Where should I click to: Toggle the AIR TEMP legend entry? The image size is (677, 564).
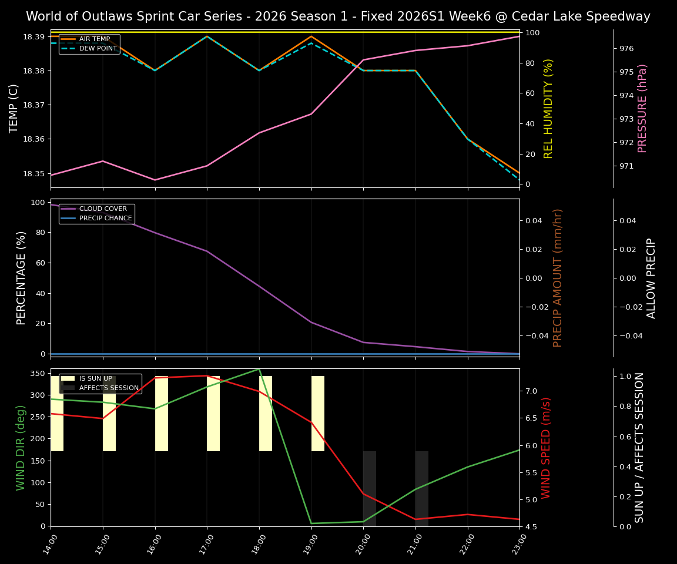click(95, 39)
